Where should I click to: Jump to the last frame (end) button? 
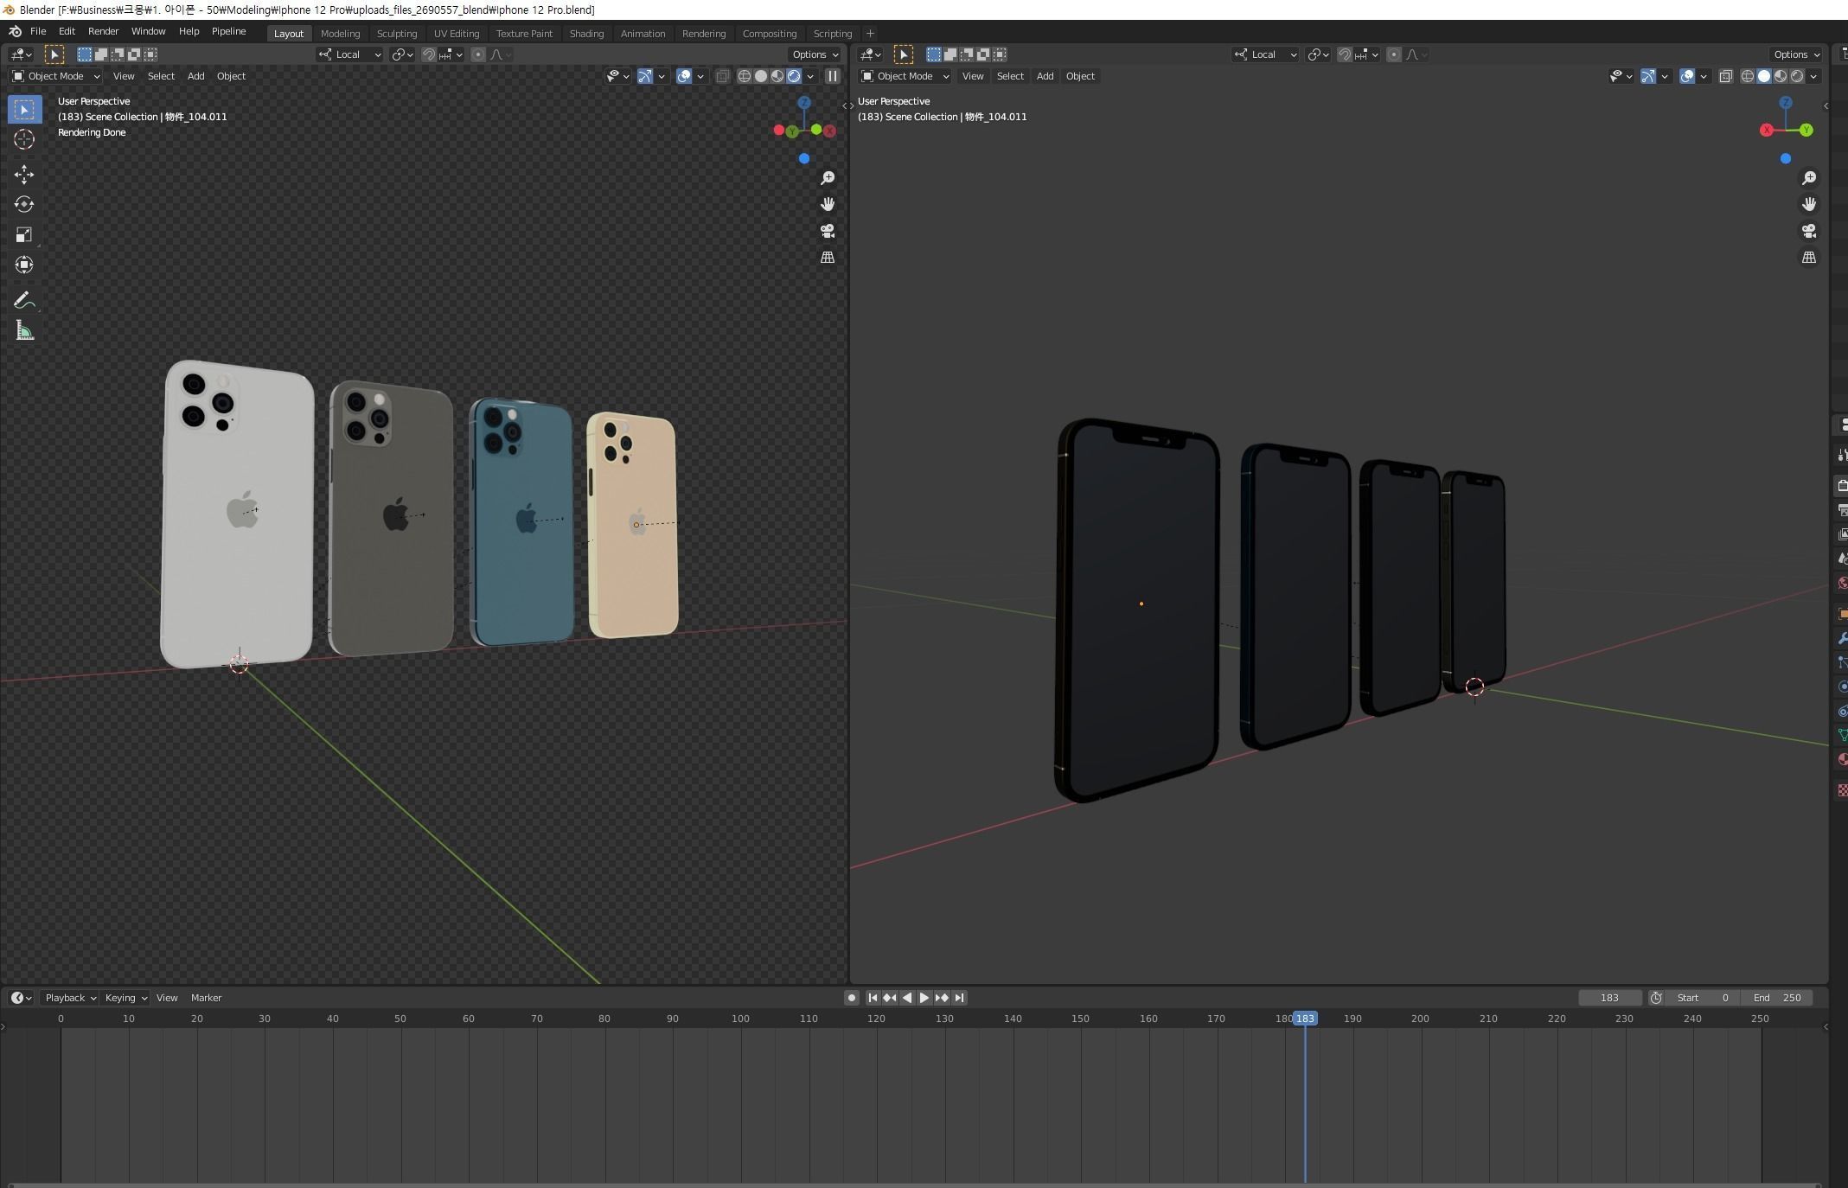click(959, 998)
